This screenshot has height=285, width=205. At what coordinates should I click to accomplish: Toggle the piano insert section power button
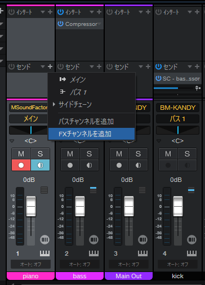[x=11, y=12]
